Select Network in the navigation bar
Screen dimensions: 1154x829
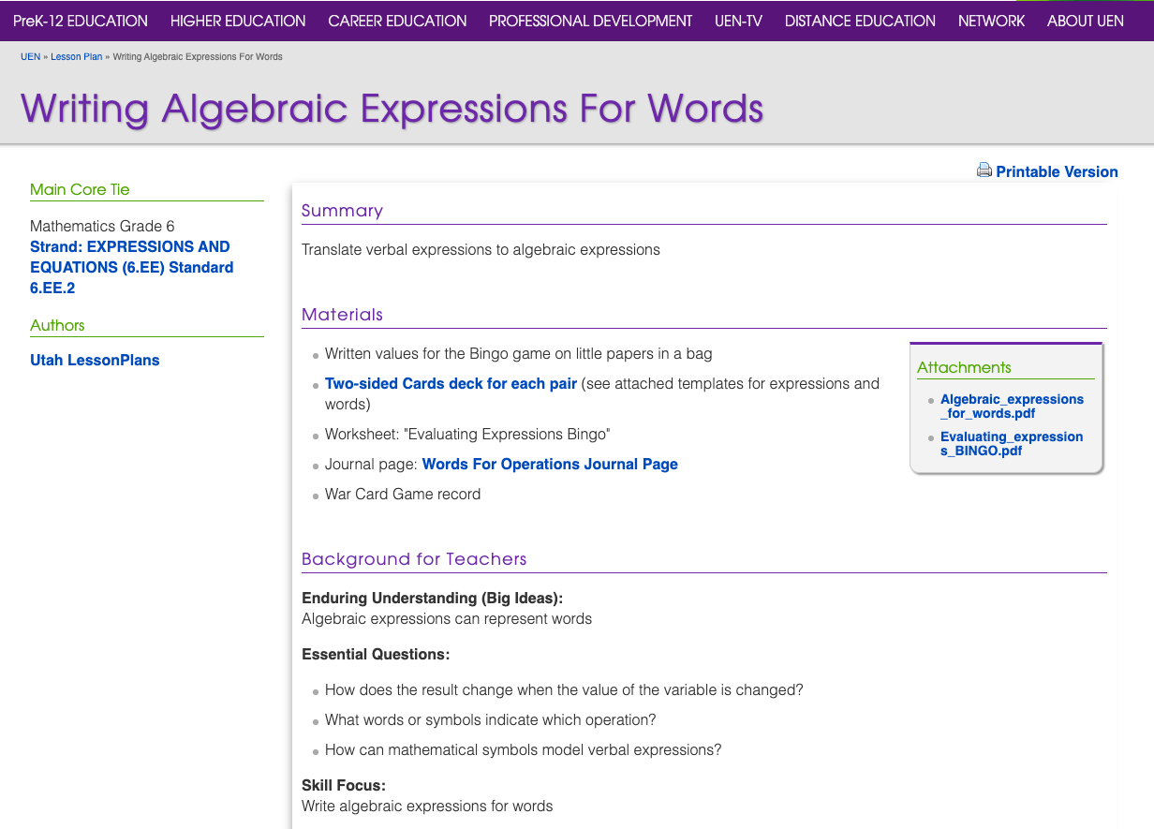991,21
